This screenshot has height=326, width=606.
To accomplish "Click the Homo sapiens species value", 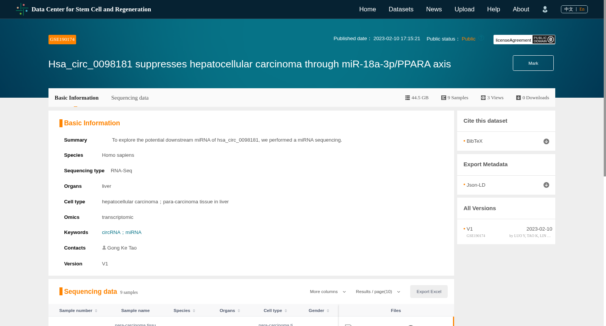I will coord(118,155).
